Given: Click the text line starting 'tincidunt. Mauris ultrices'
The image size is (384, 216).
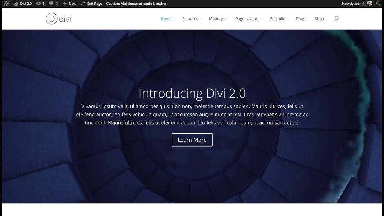Looking at the screenshot, I should tap(192, 122).
